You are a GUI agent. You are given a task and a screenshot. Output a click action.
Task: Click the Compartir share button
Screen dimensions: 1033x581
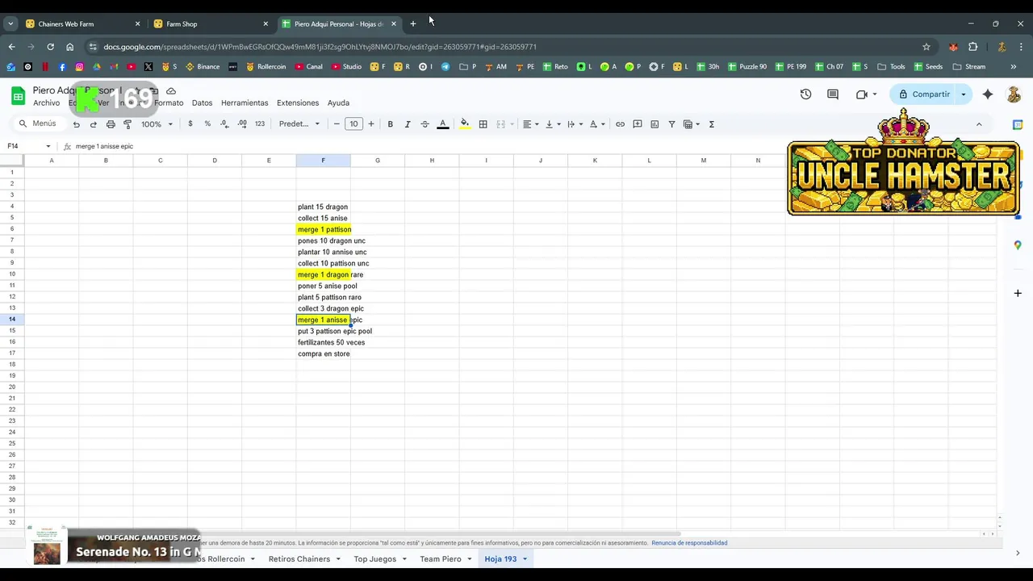pos(924,94)
